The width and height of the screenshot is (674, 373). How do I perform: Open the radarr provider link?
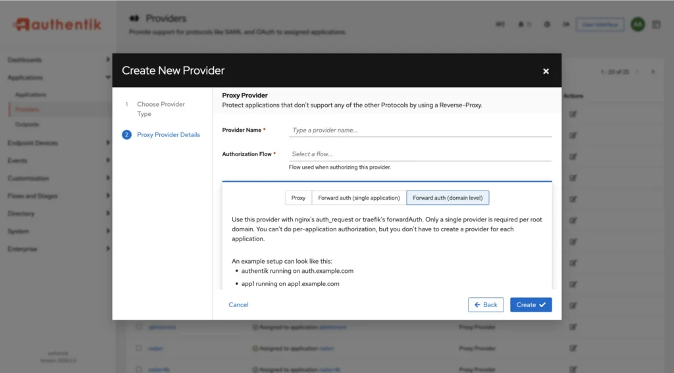[x=155, y=348]
